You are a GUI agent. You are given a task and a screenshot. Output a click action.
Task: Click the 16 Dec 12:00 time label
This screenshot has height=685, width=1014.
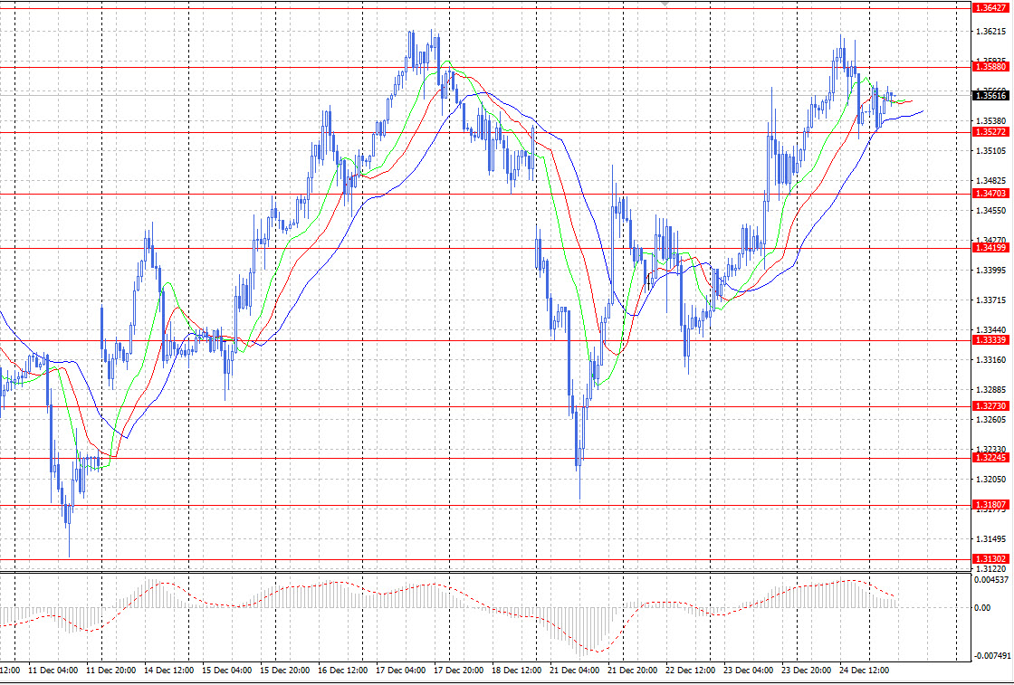[x=343, y=671]
